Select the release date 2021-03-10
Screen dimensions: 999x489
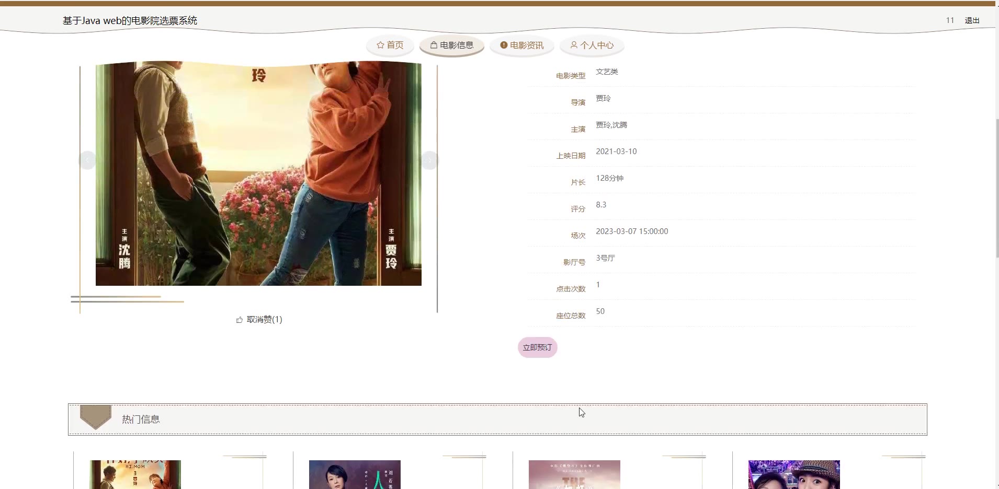pyautogui.click(x=616, y=152)
